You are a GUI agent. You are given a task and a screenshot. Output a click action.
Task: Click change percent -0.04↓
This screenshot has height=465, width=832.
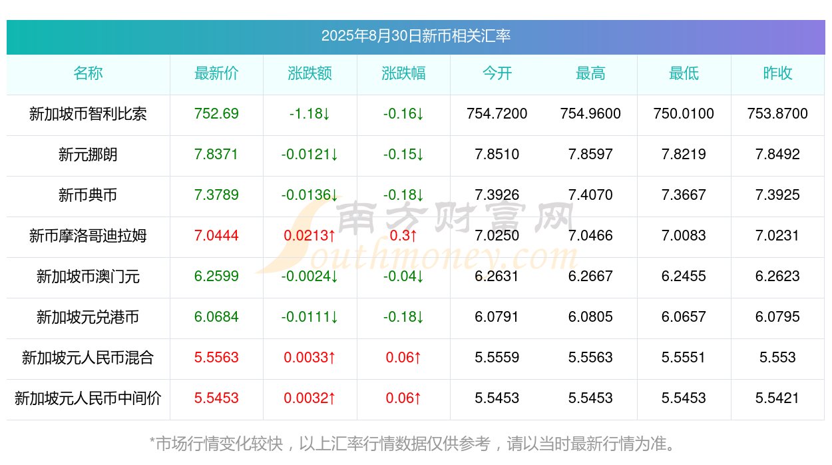point(403,276)
